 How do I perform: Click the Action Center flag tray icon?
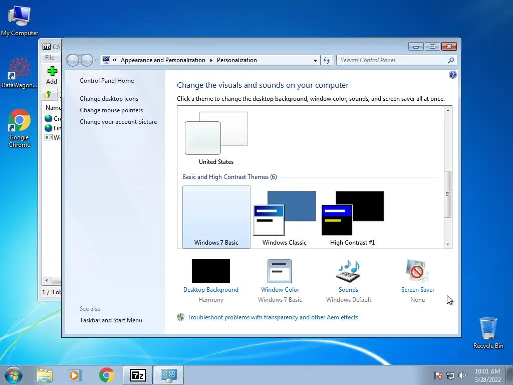coord(438,375)
